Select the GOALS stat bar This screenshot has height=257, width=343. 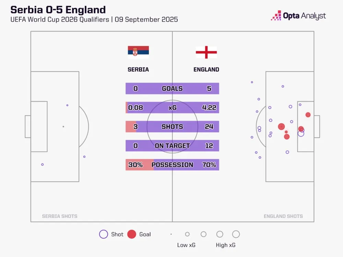tap(172, 88)
